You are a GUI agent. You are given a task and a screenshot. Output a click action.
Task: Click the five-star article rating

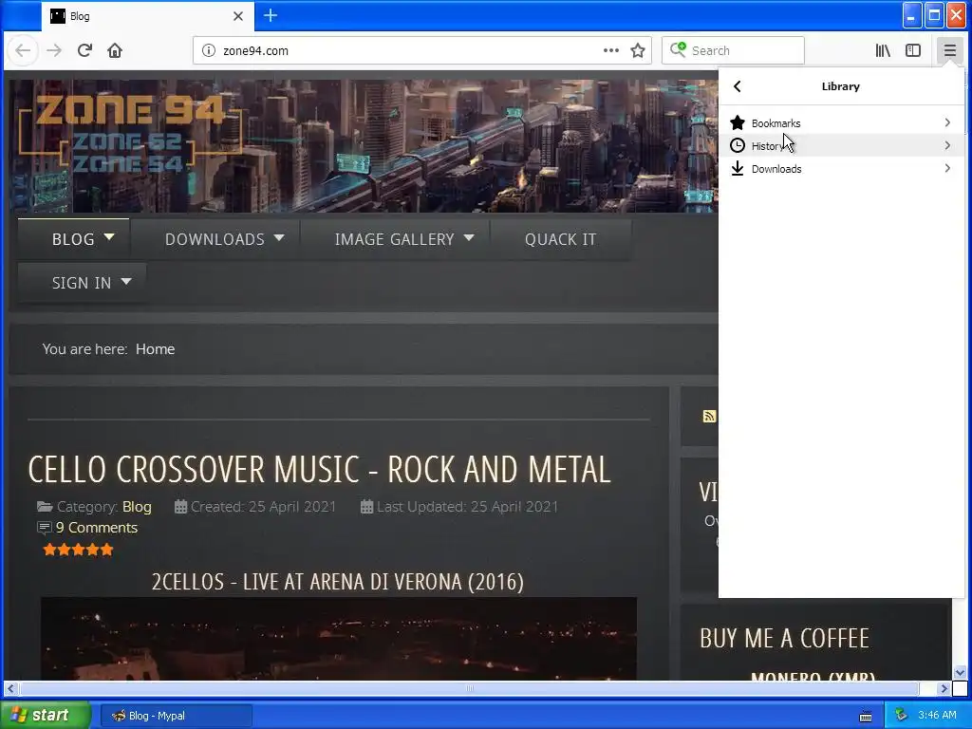click(x=78, y=550)
